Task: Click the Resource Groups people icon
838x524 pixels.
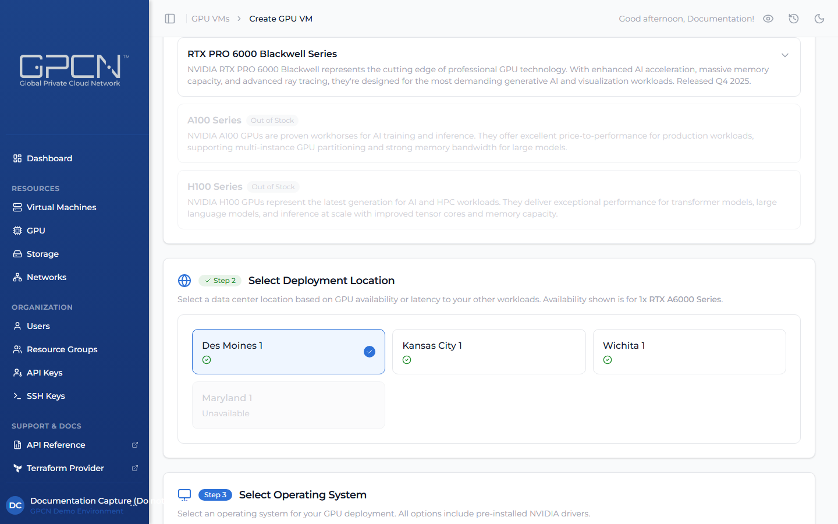Action: [17, 349]
